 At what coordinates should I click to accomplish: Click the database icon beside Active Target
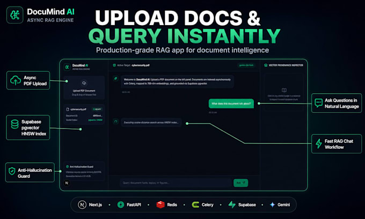point(114,65)
